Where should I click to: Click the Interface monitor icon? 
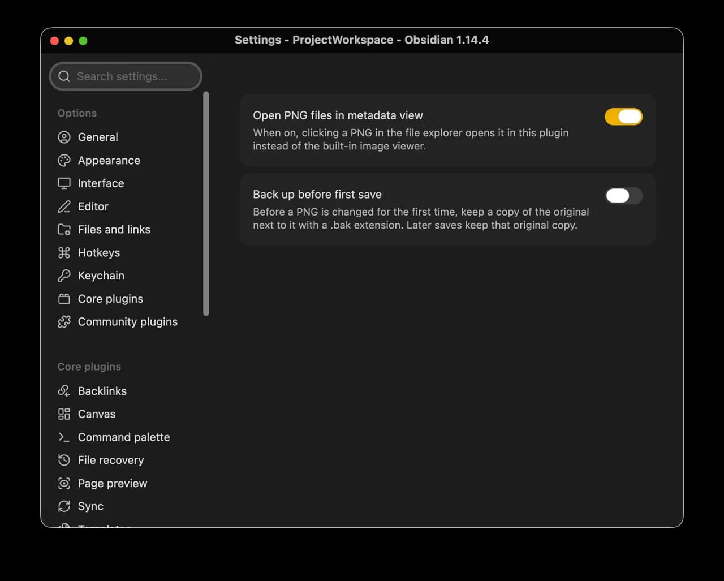pos(64,183)
